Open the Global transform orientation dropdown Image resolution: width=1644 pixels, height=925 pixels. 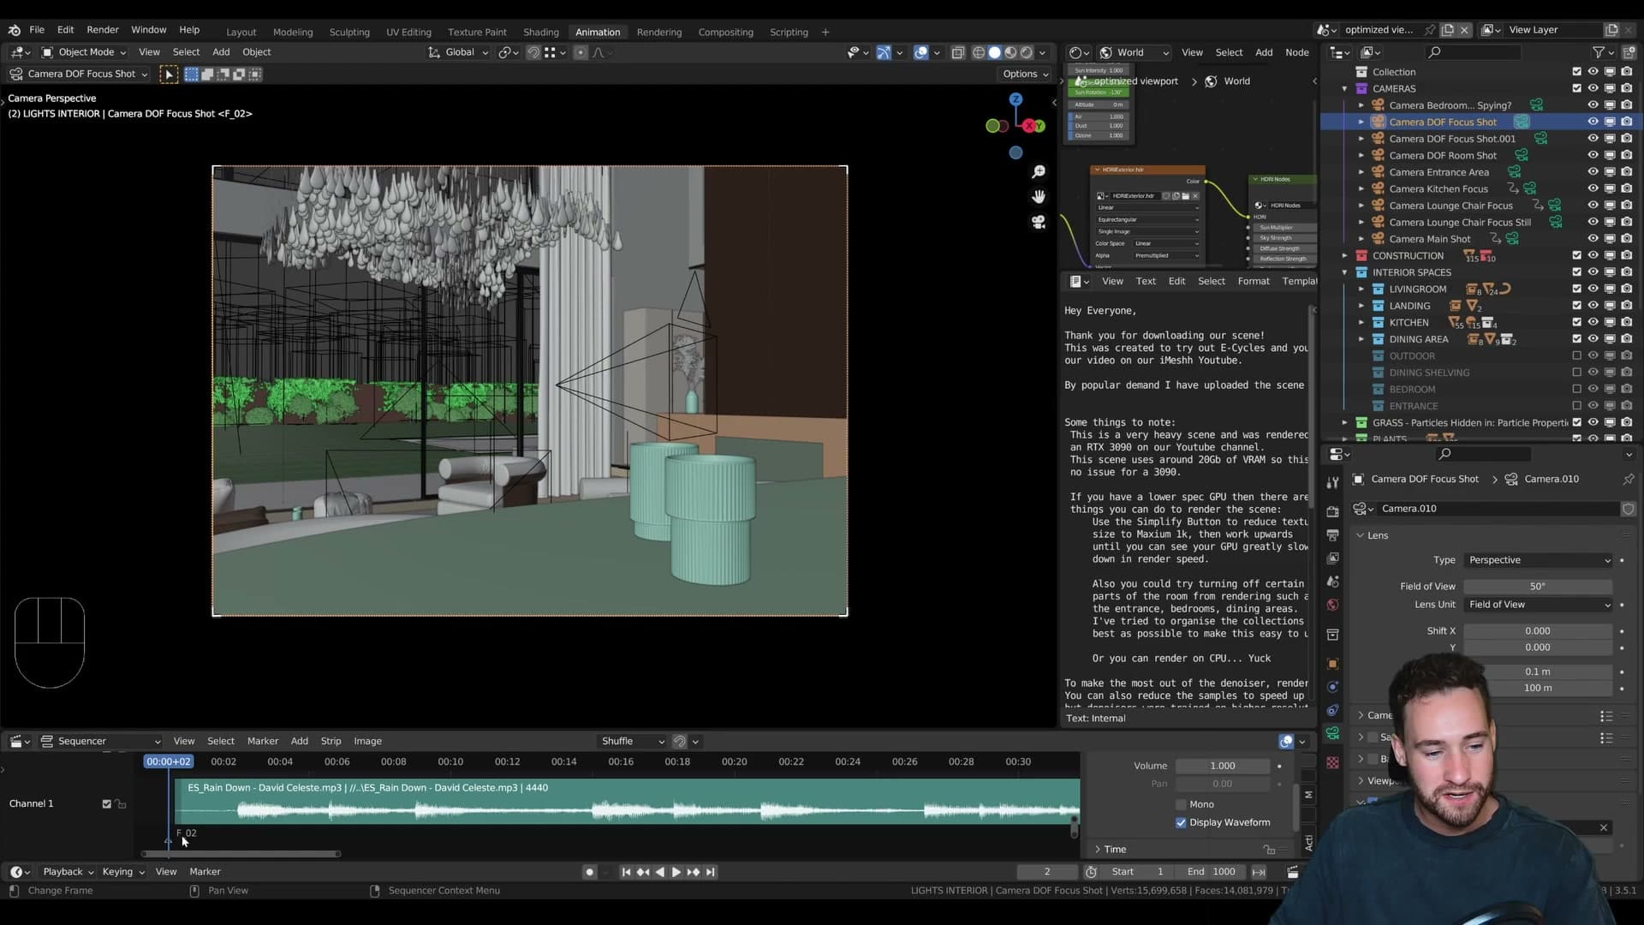(458, 52)
